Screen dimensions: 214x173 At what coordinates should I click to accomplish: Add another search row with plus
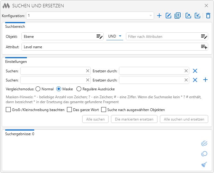click(205, 80)
